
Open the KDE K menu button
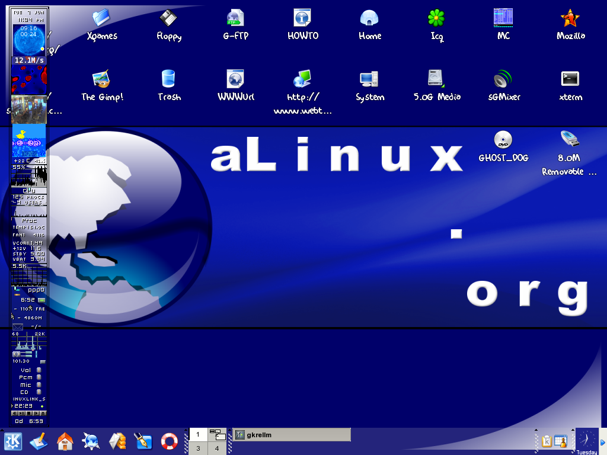[13, 441]
